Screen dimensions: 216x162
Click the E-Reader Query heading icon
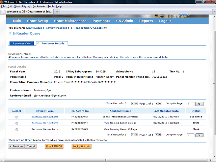click(10, 33)
